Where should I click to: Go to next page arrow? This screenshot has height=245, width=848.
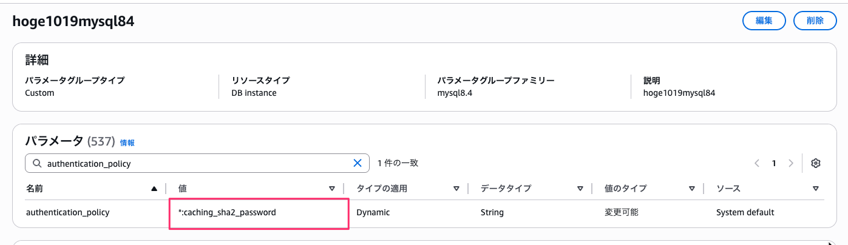point(790,163)
